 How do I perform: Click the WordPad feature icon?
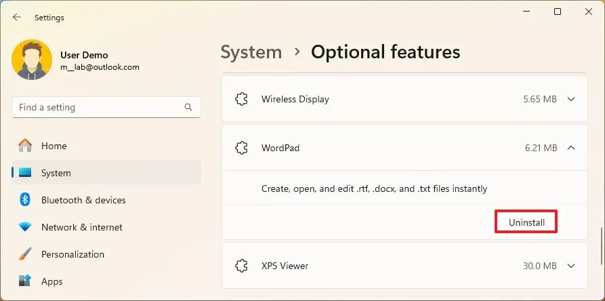[242, 148]
